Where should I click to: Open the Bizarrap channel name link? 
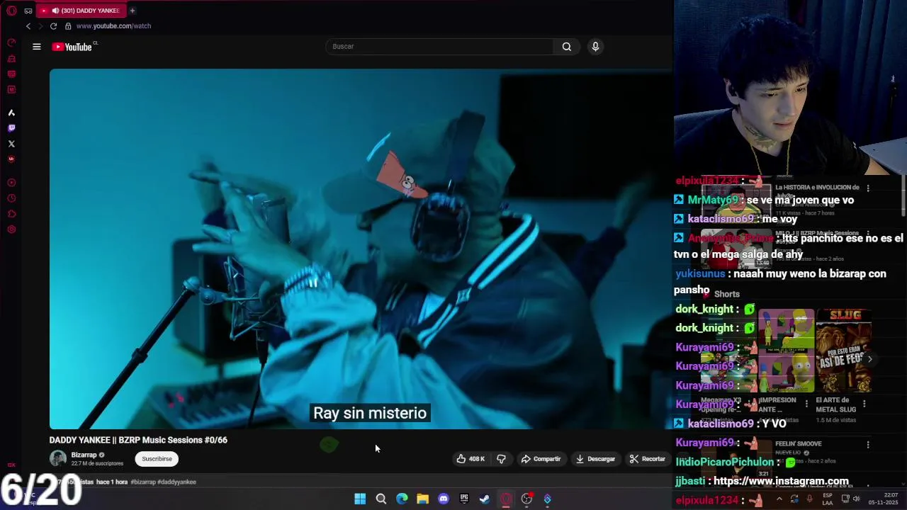click(x=84, y=455)
